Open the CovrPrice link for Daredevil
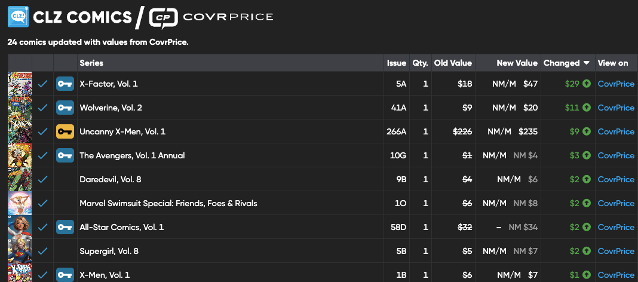Viewport: 638px width, 282px height. pos(616,179)
